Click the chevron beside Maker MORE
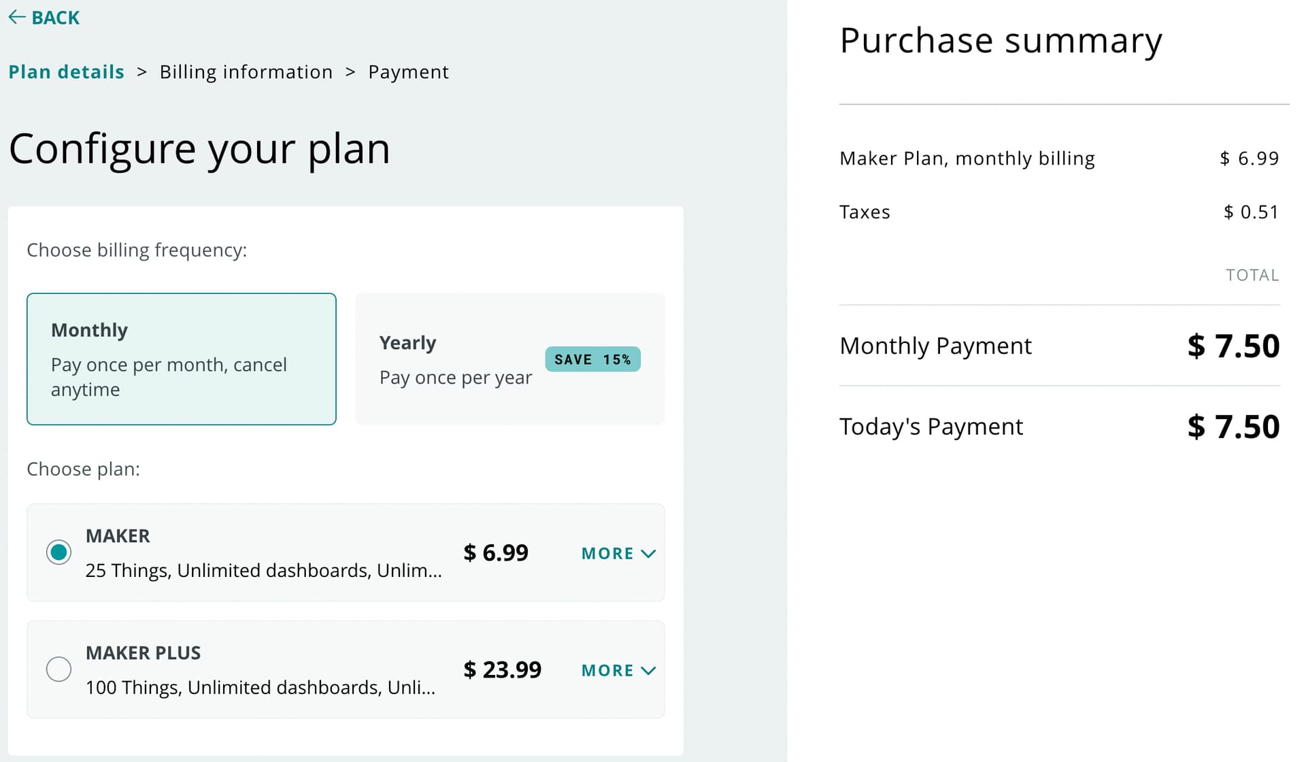The width and height of the screenshot is (1306, 762). pyautogui.click(x=648, y=554)
